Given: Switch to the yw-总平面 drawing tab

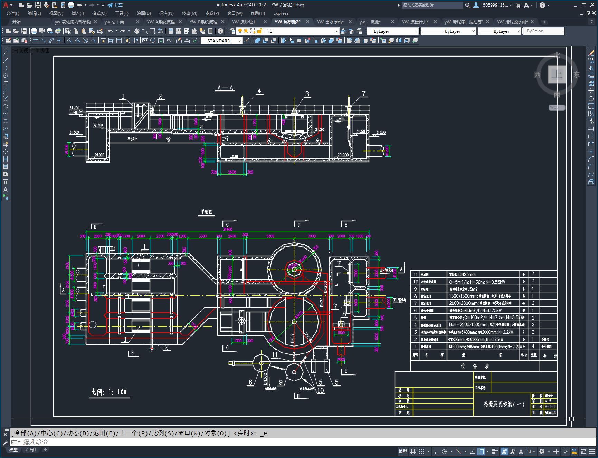Looking at the screenshot, I should click(114, 22).
